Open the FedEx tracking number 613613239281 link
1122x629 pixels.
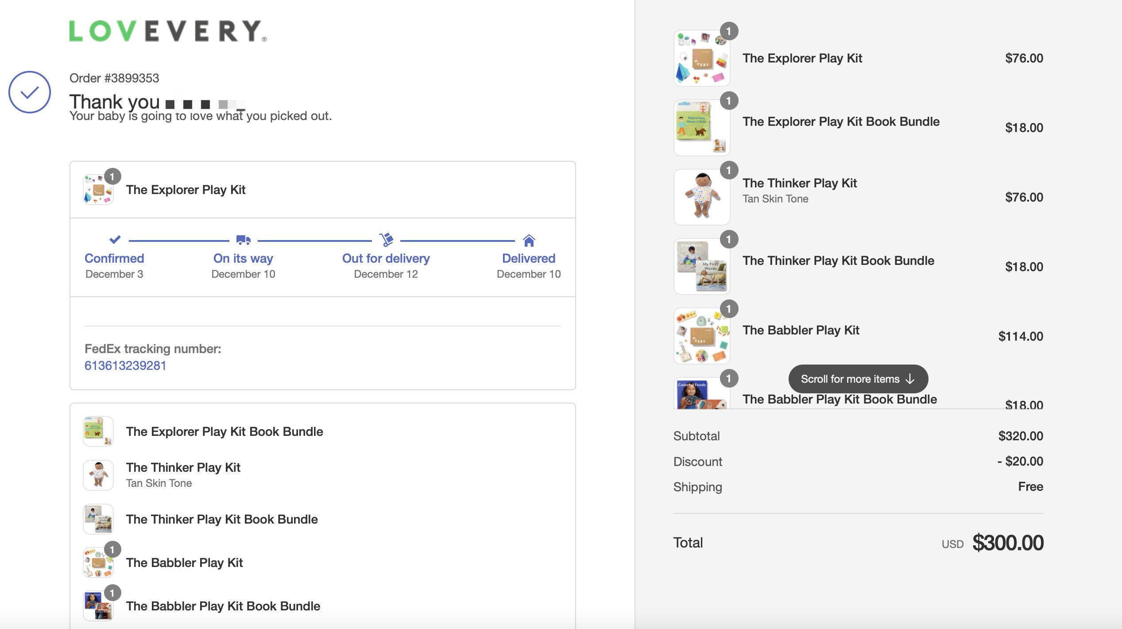tap(125, 365)
